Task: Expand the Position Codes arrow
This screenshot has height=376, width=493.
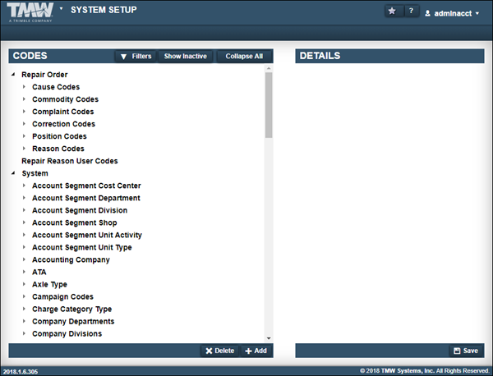Action: pos(24,136)
